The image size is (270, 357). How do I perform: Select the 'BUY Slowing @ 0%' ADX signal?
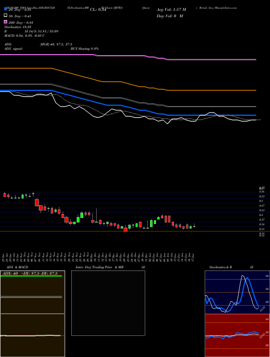(85, 49)
